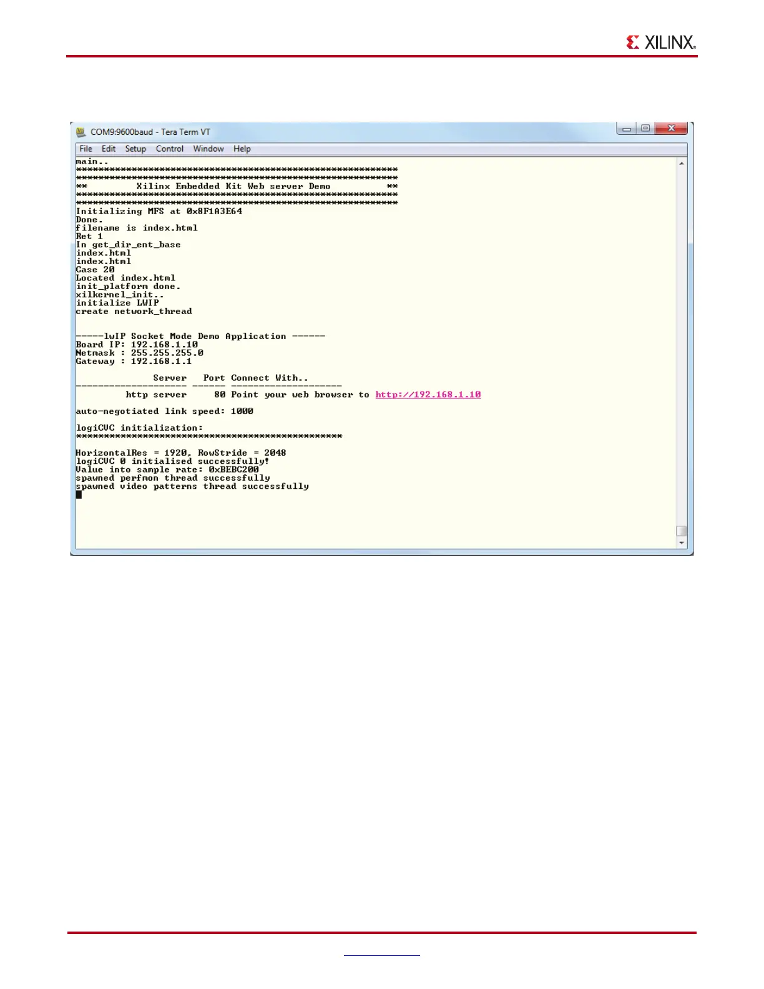Open the Setup menu
Viewport: 764px width, 989px height.
tap(135, 149)
